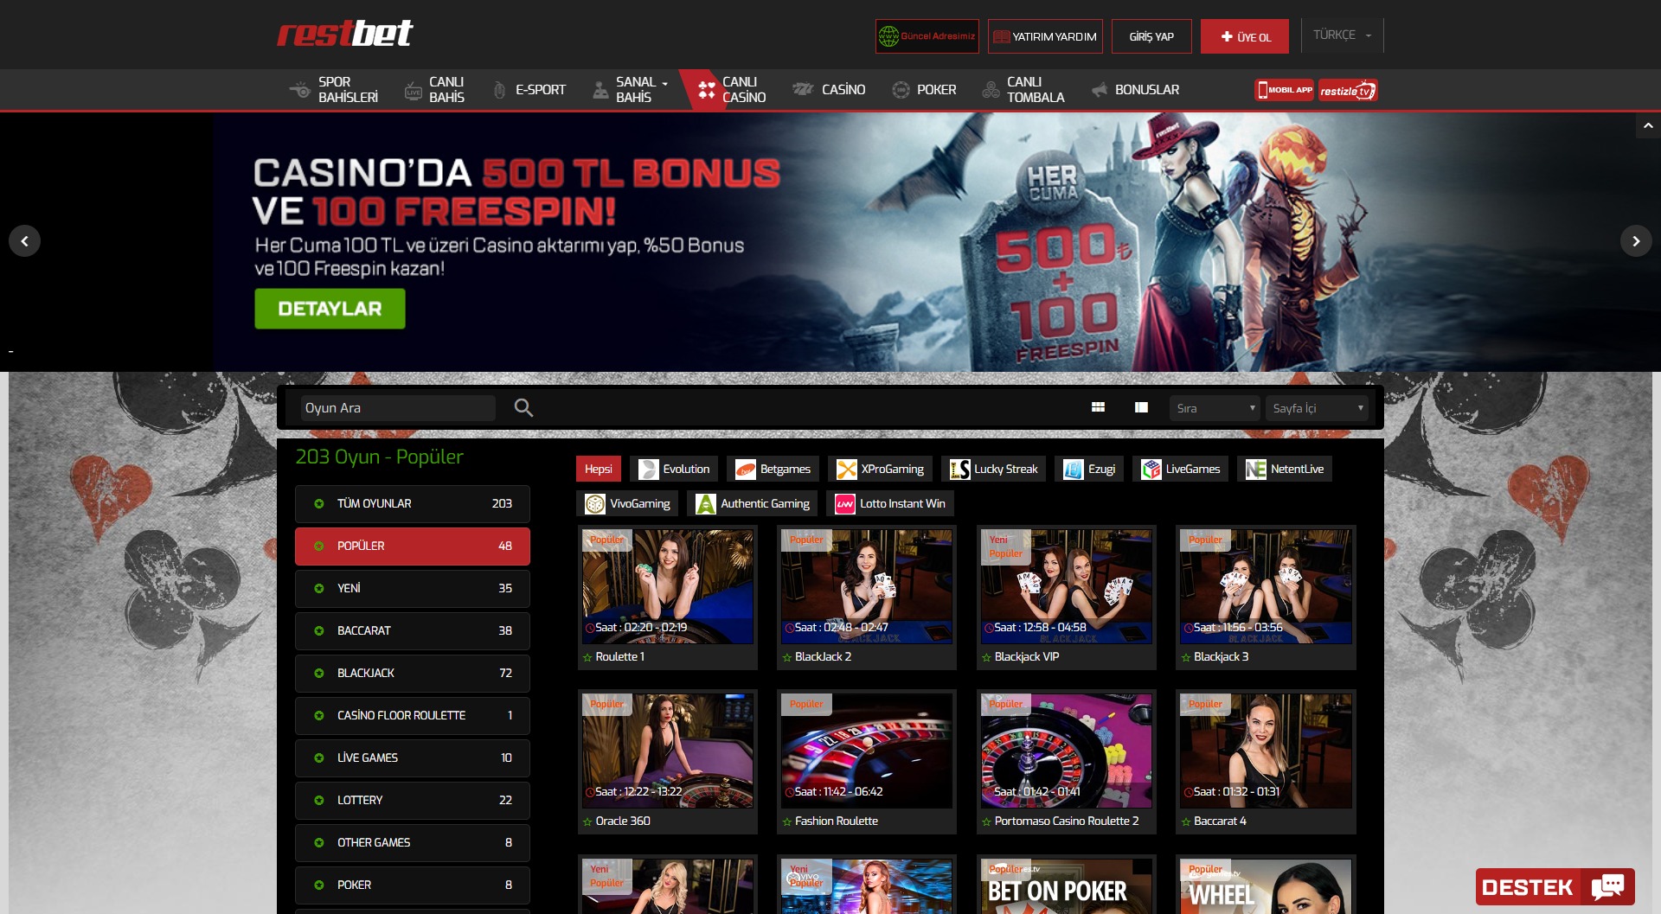Favorite Portomaso Casino Roulette 2 star

[x=986, y=822]
